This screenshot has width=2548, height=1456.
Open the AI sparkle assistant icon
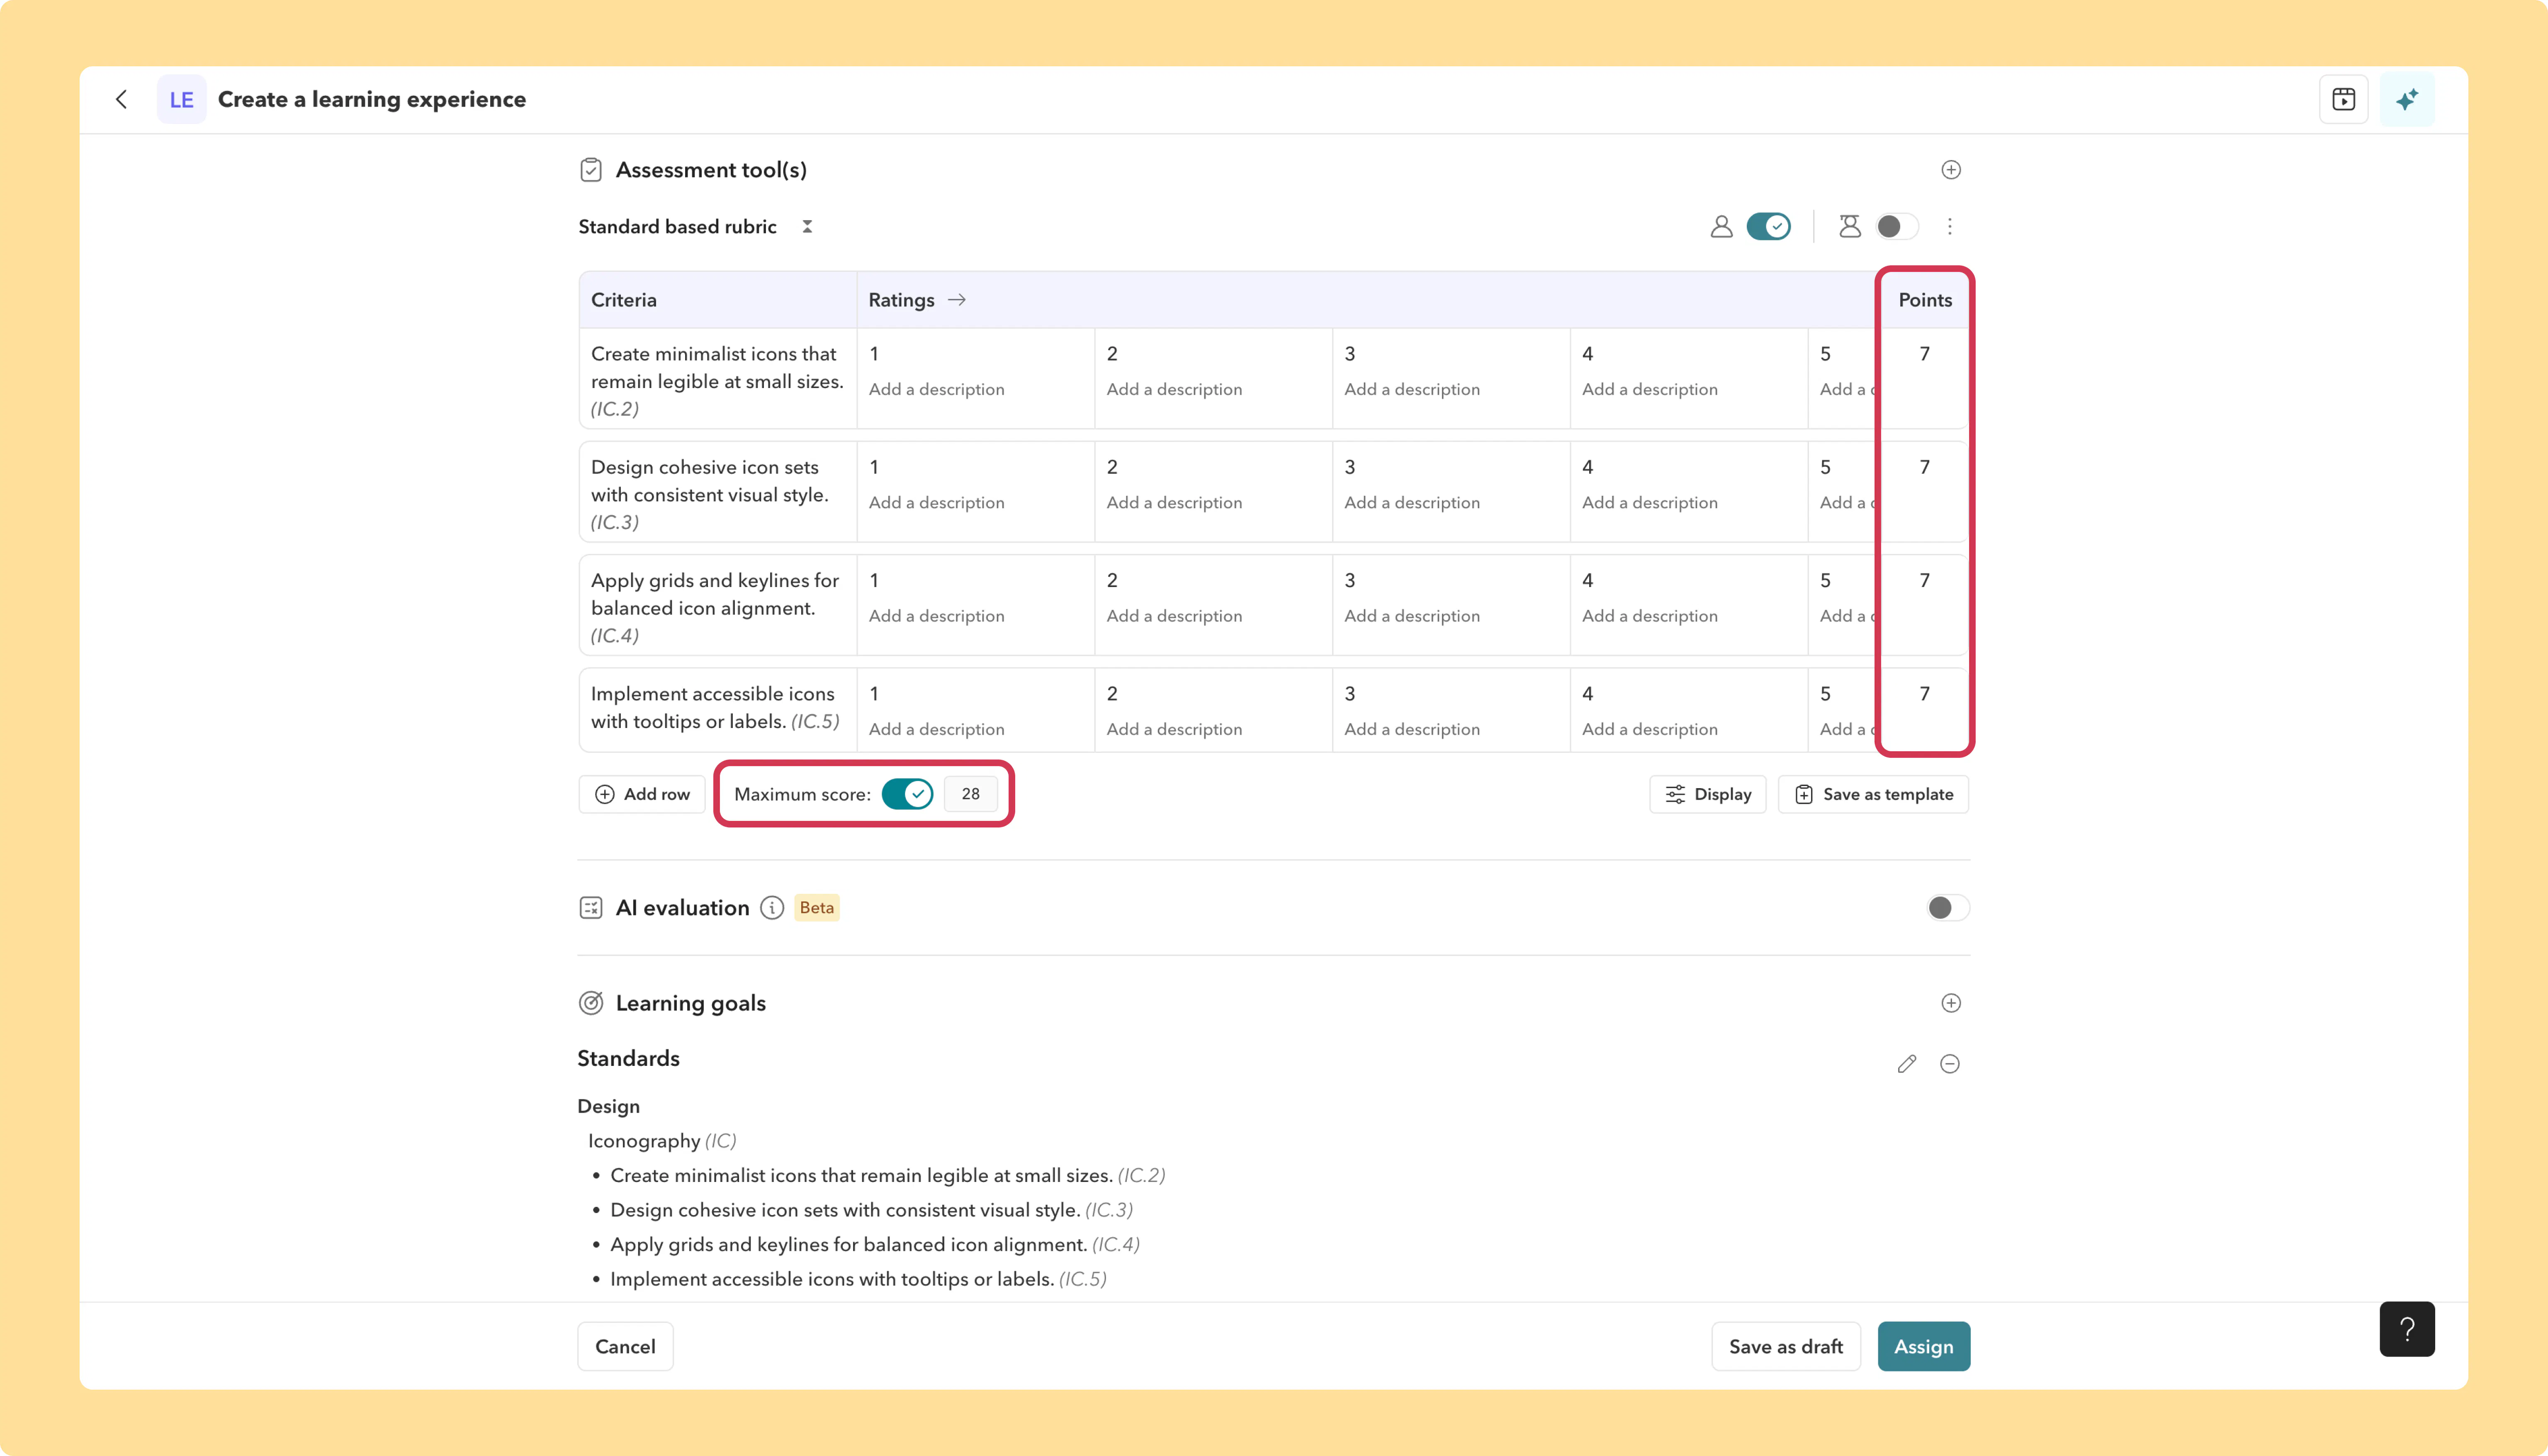[2407, 99]
